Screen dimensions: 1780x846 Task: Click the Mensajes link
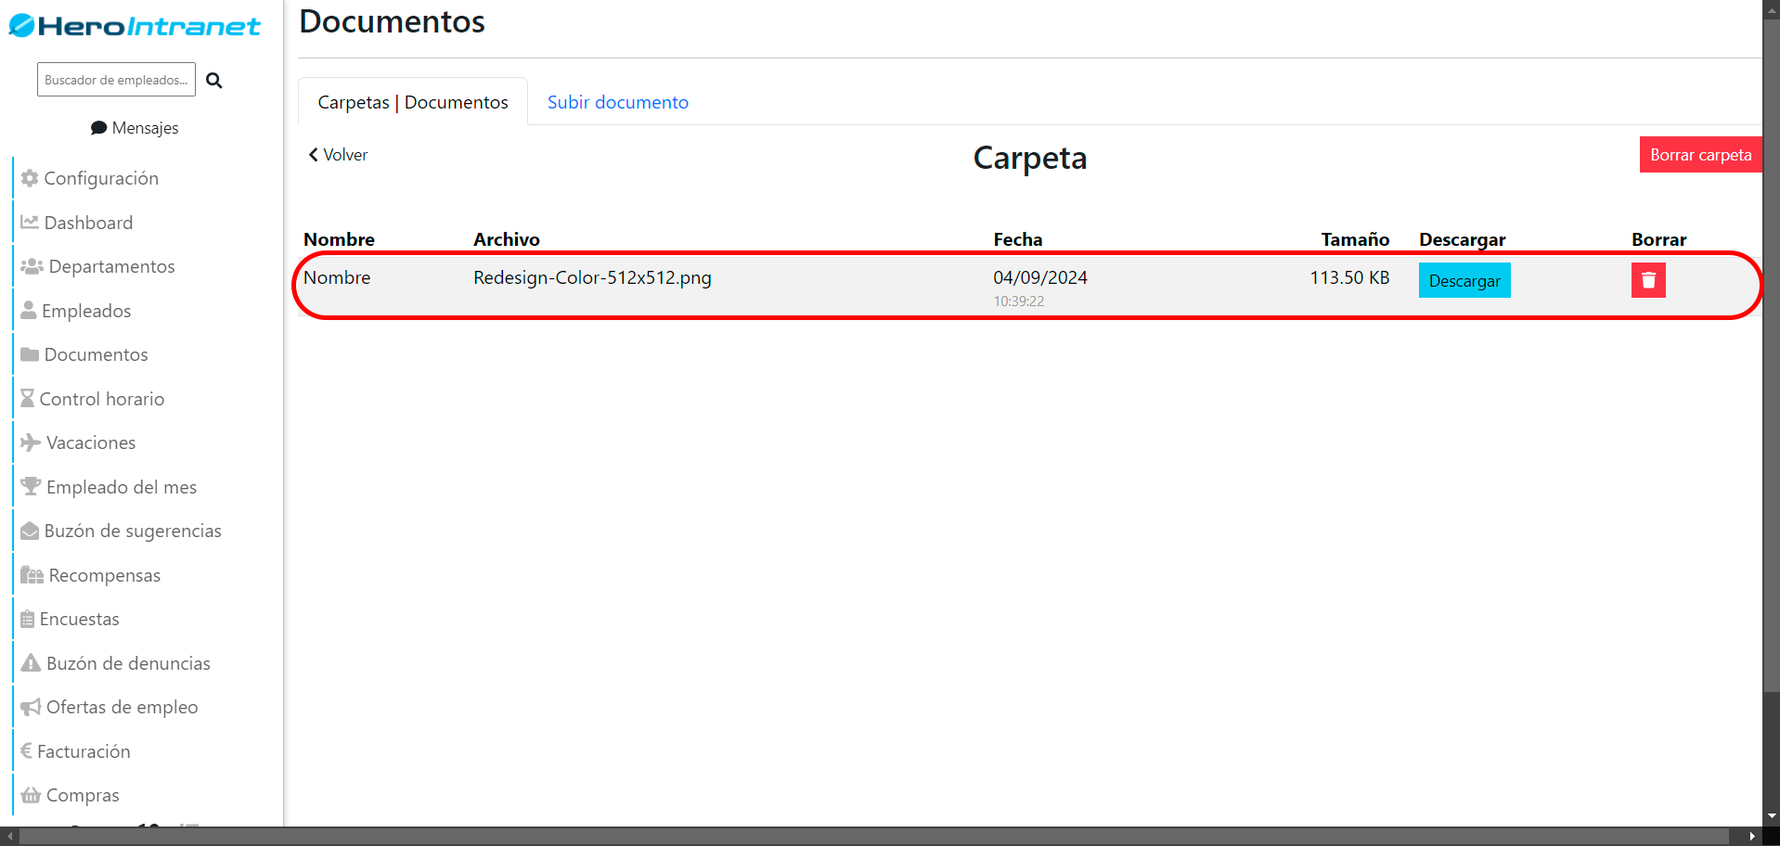coord(135,128)
